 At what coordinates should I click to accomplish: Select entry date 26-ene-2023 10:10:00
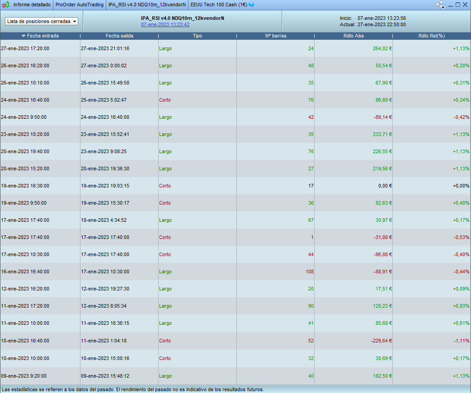(x=25, y=83)
